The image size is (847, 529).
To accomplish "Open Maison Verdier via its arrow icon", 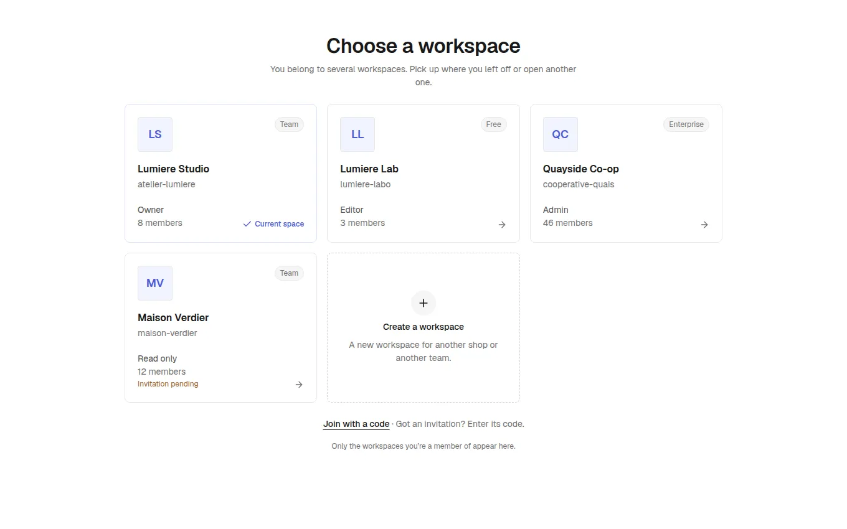I will tap(299, 385).
